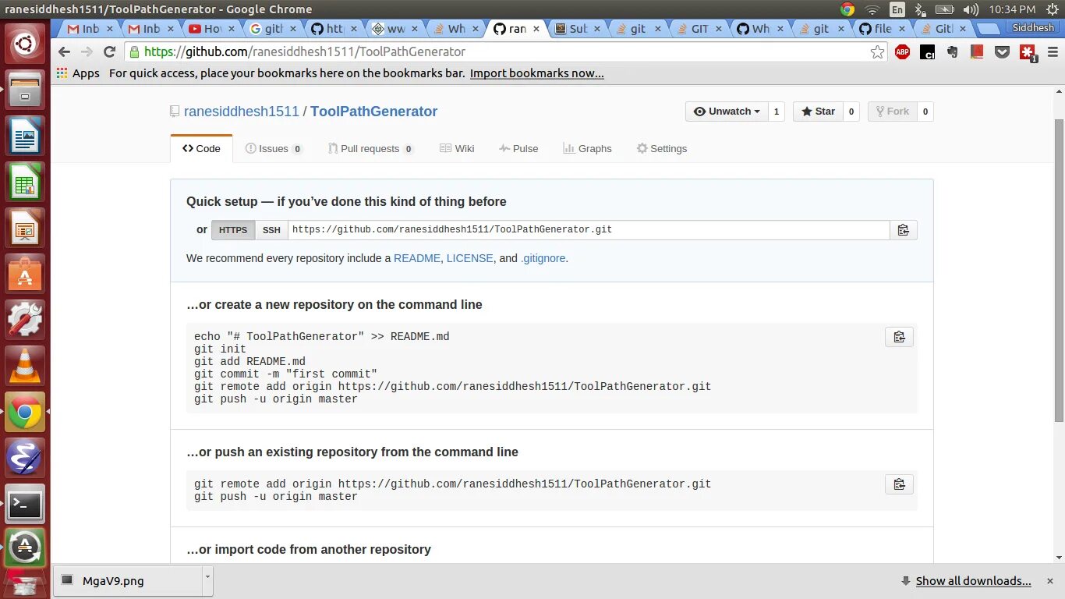The height and width of the screenshot is (599, 1065).
Task: Switch clone URL to SSH
Action: tap(271, 230)
